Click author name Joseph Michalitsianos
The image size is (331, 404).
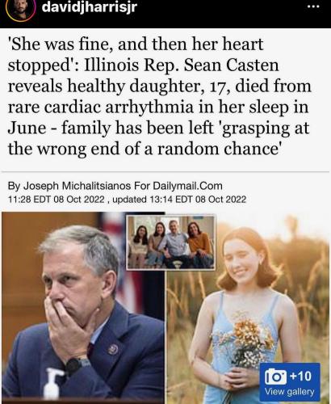click(78, 186)
